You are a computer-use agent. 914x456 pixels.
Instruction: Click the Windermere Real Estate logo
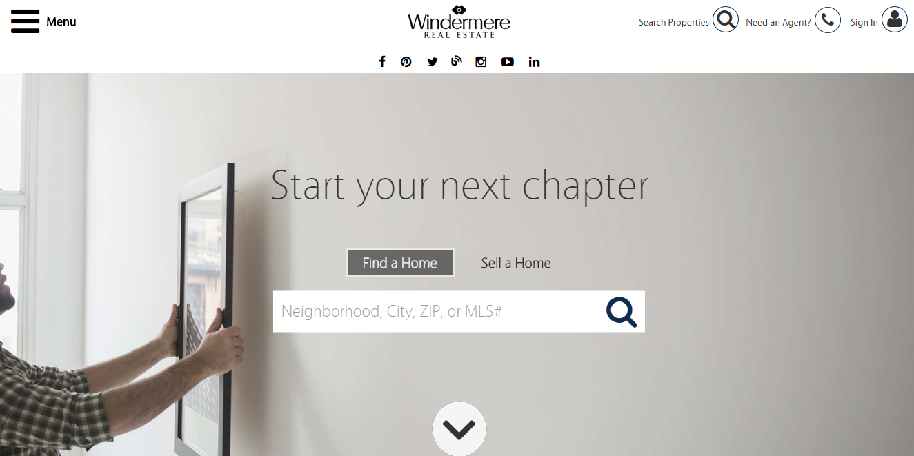click(459, 21)
